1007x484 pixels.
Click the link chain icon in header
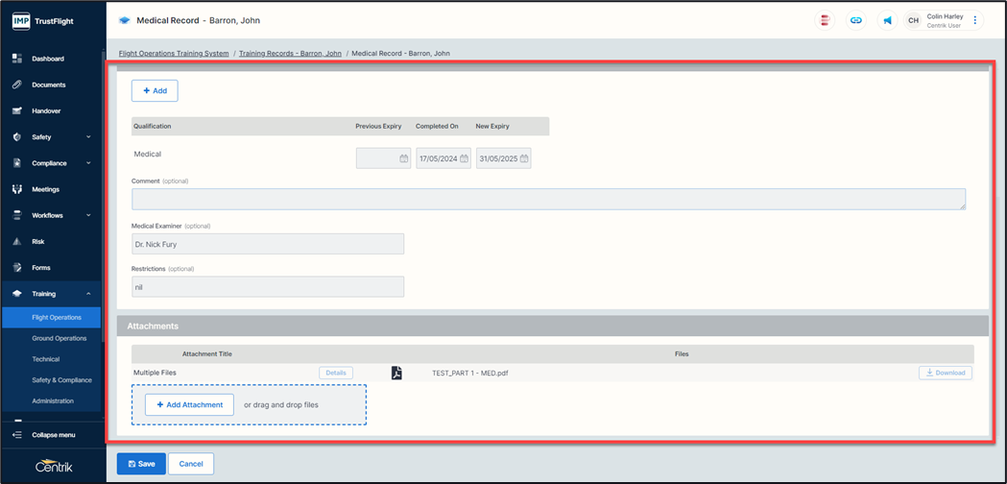coord(855,20)
